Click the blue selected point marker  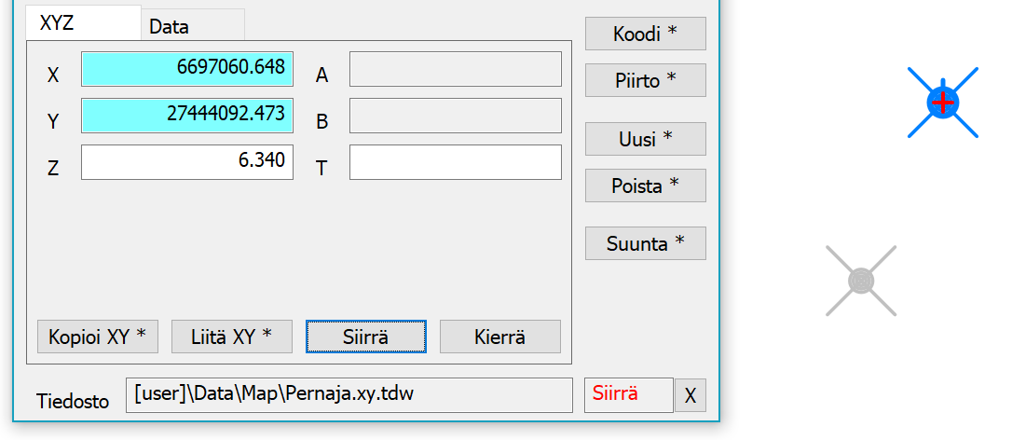point(943,102)
